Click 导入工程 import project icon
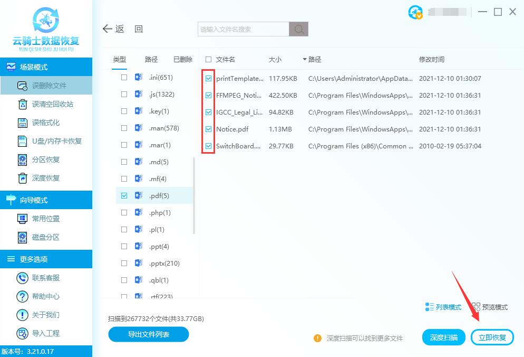 pos(22,333)
